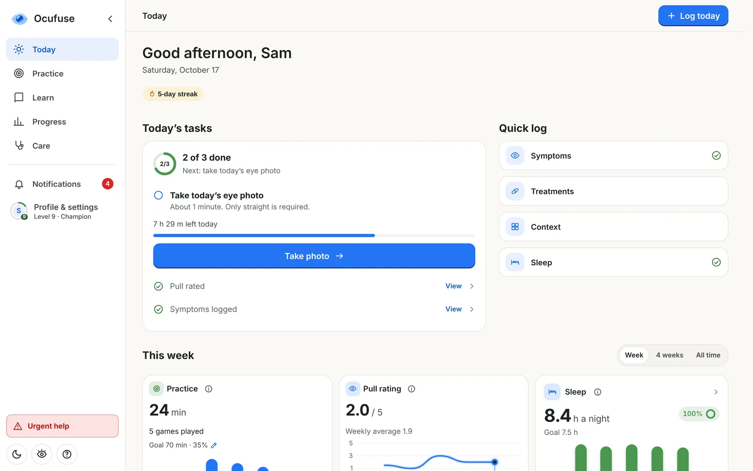The image size is (753, 471).
Task: Click the red notifications badge showing 4
Action: pos(108,184)
